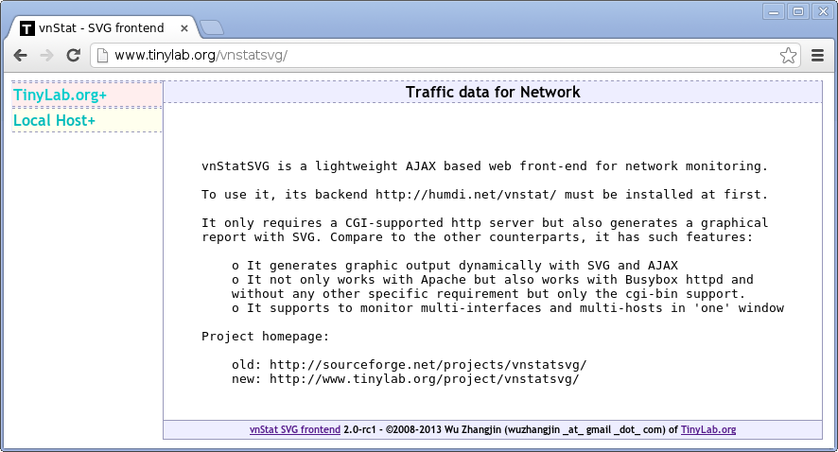Click the page info icon in address bar
This screenshot has width=838, height=452.
click(102, 56)
